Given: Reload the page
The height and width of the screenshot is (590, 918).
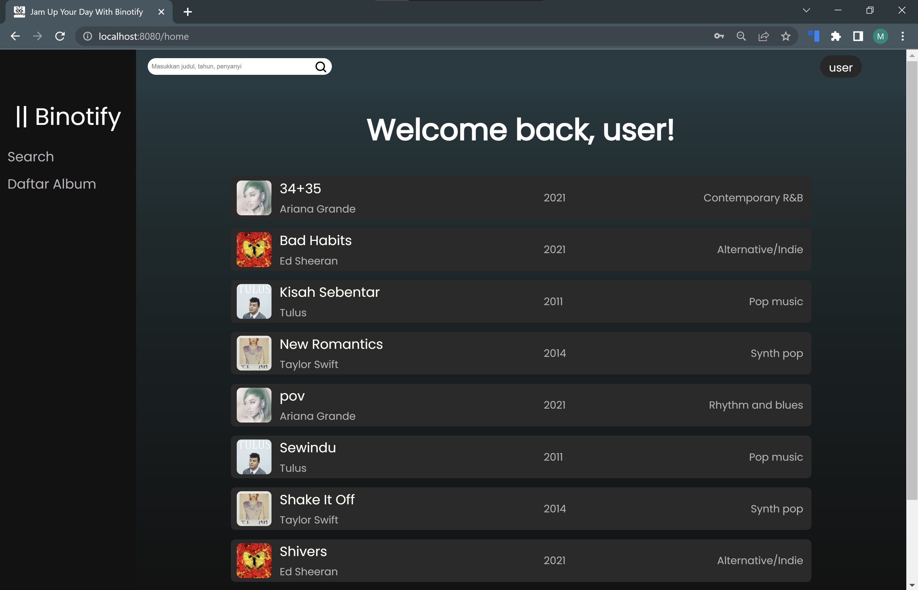Looking at the screenshot, I should pos(60,36).
